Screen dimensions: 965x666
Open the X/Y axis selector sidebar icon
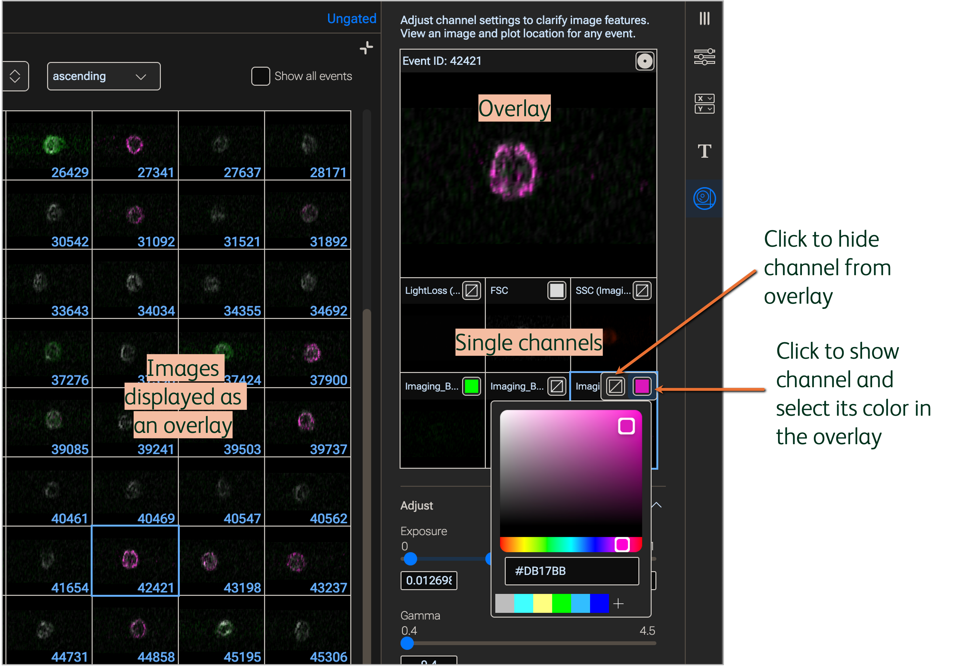click(704, 104)
